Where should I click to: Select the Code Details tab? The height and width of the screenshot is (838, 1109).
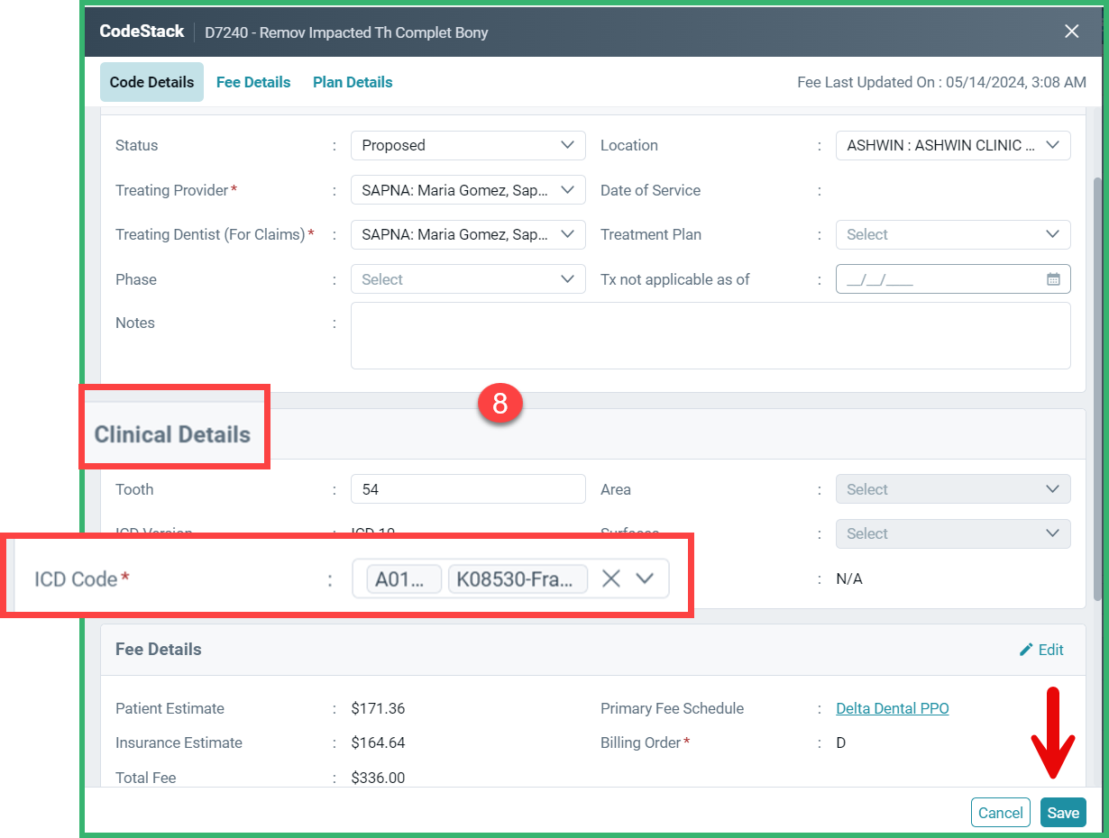[x=151, y=82]
